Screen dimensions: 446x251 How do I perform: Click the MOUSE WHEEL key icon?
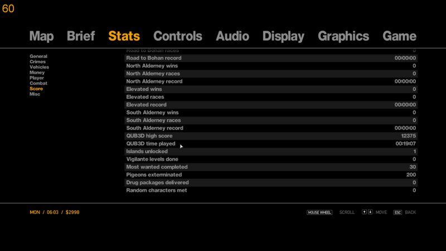click(319, 213)
